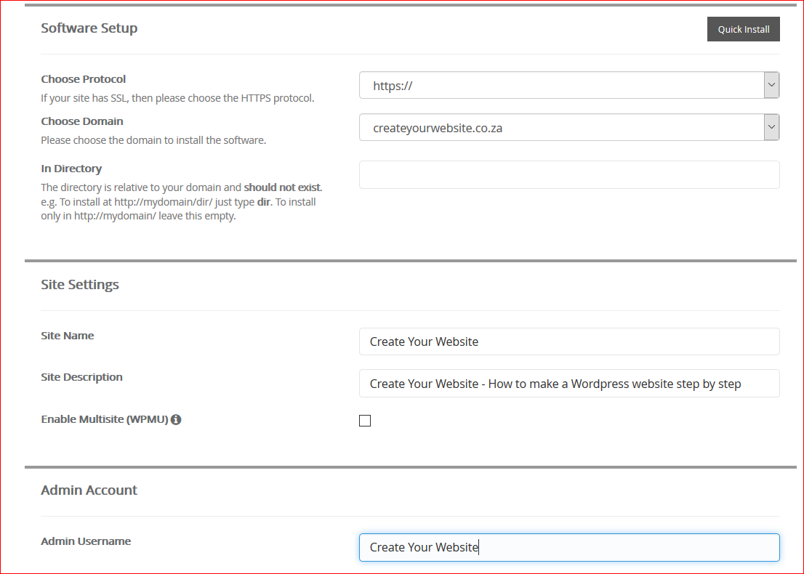Click the Choose Protocol label
Screen dimensions: 804x574
pos(83,79)
